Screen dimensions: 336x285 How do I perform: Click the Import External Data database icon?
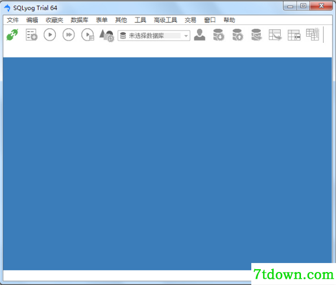pyautogui.click(x=219, y=34)
